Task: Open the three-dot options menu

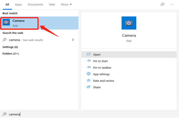Action: pyautogui.click(x=172, y=5)
